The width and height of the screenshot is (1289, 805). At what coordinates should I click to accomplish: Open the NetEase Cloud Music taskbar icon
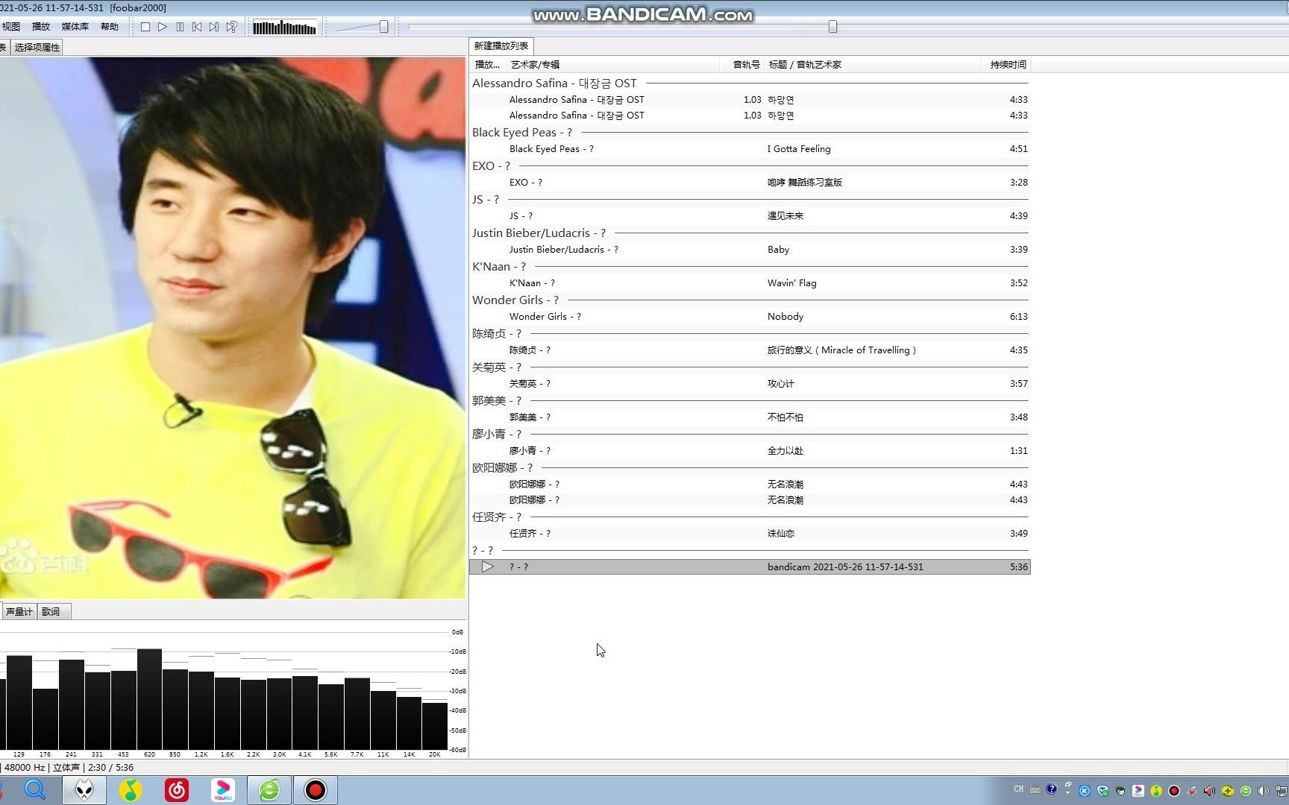coord(177,789)
